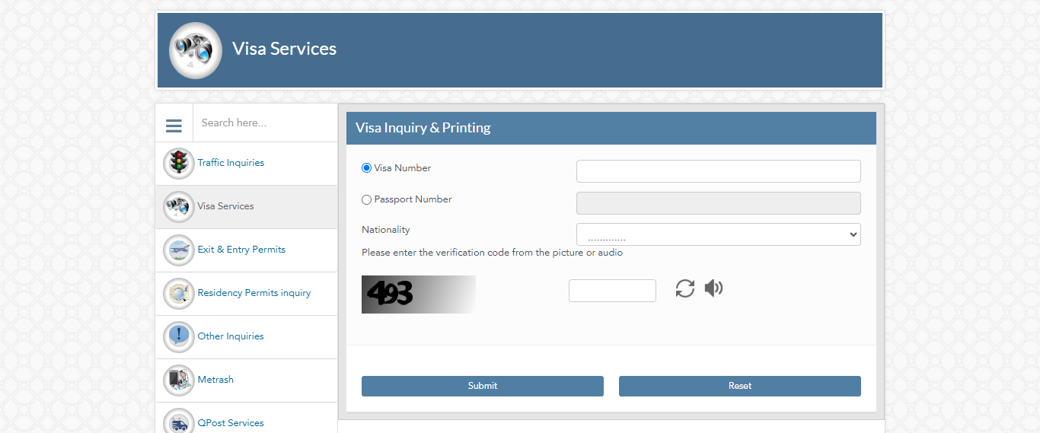Click the Visa Services binoculars header logo
Screen dimensions: 1040x433
pyautogui.click(x=196, y=50)
